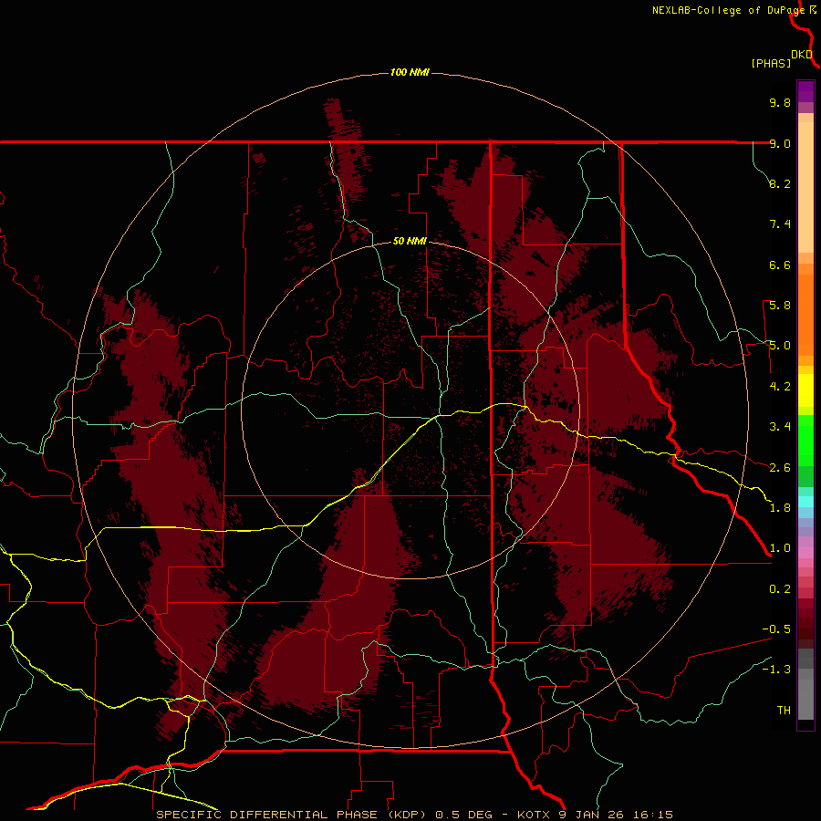The image size is (821, 821).
Task: Click the 8.2 value on the color scale
Action: point(780,183)
